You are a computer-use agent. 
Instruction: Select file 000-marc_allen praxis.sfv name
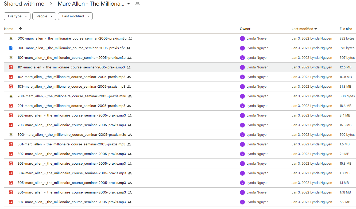(71, 48)
